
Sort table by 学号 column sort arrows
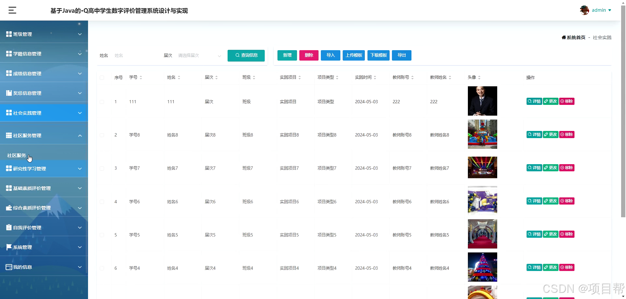(x=141, y=78)
